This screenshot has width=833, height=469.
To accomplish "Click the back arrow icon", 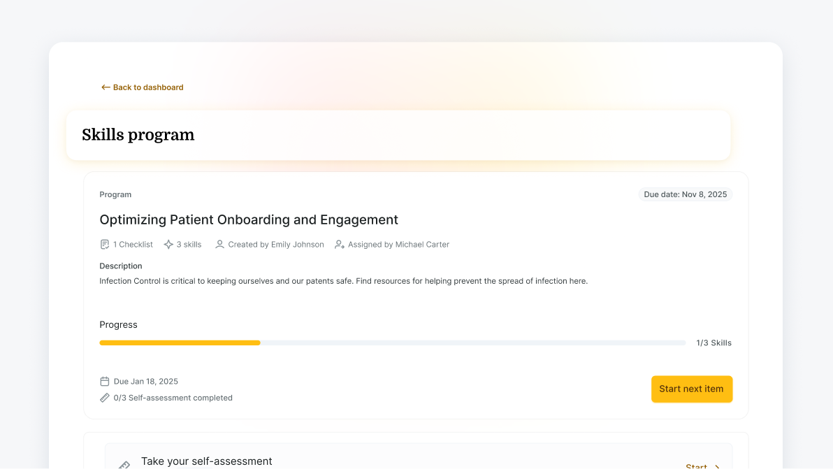I will [106, 87].
